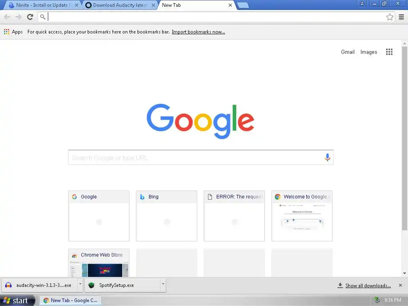408x306 pixels.
Task: Click New Tab - Google Chrome taskbar button
Action: point(71,300)
